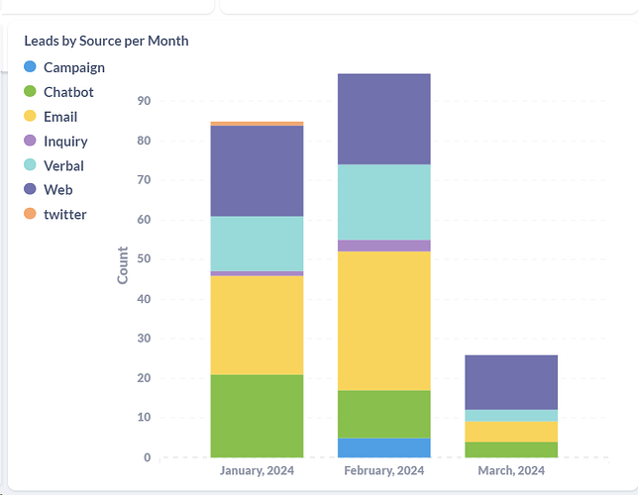Select the twitter legend label
This screenshot has width=638, height=495.
(x=65, y=215)
